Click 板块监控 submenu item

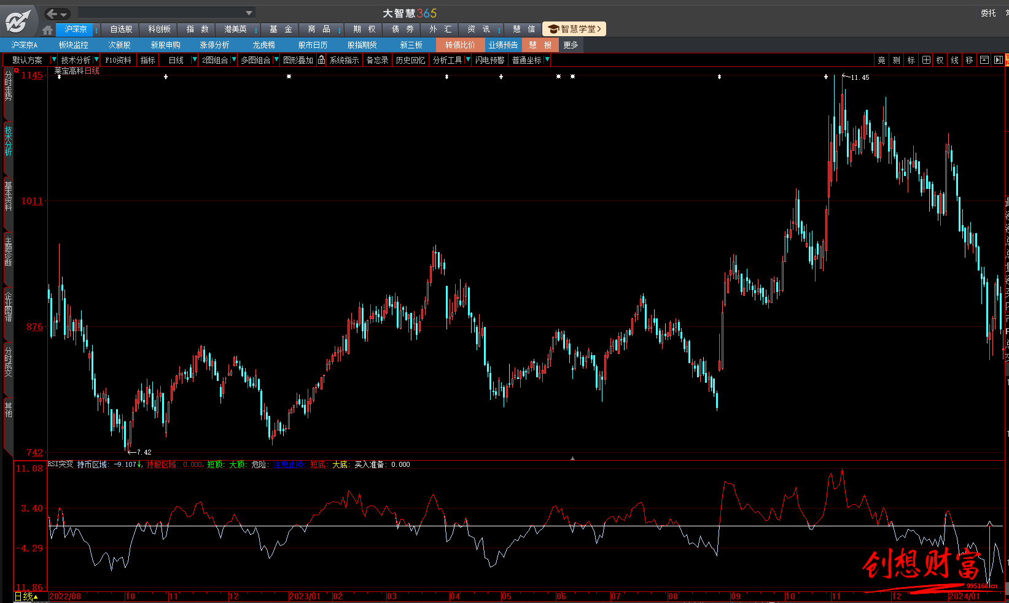[73, 45]
